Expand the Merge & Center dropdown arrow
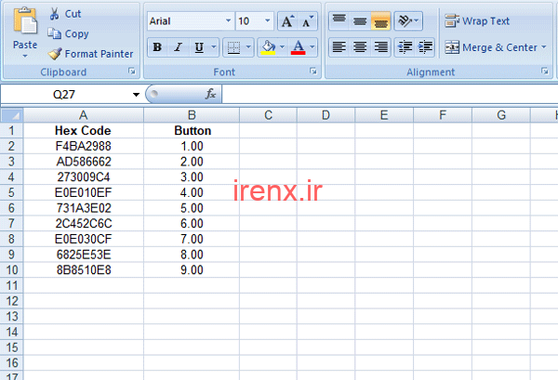 pos(544,47)
